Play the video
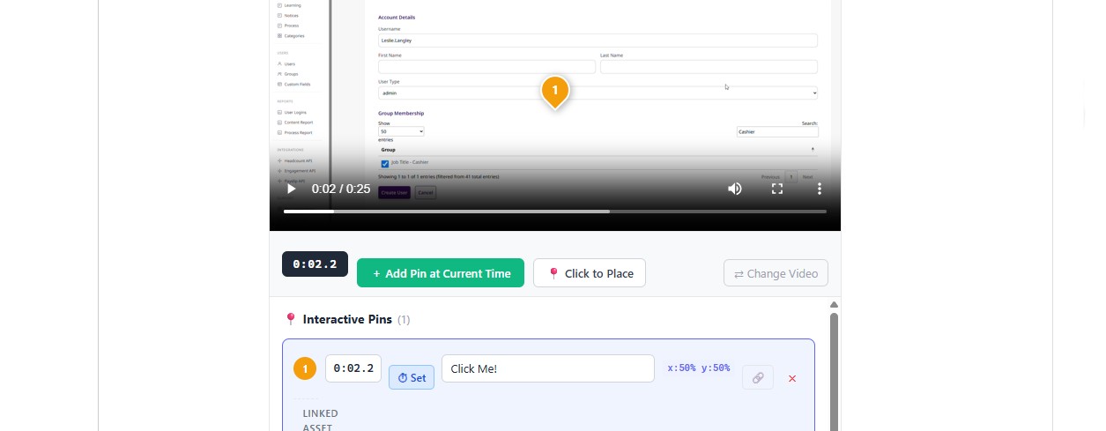The image size is (1106, 431). point(291,189)
